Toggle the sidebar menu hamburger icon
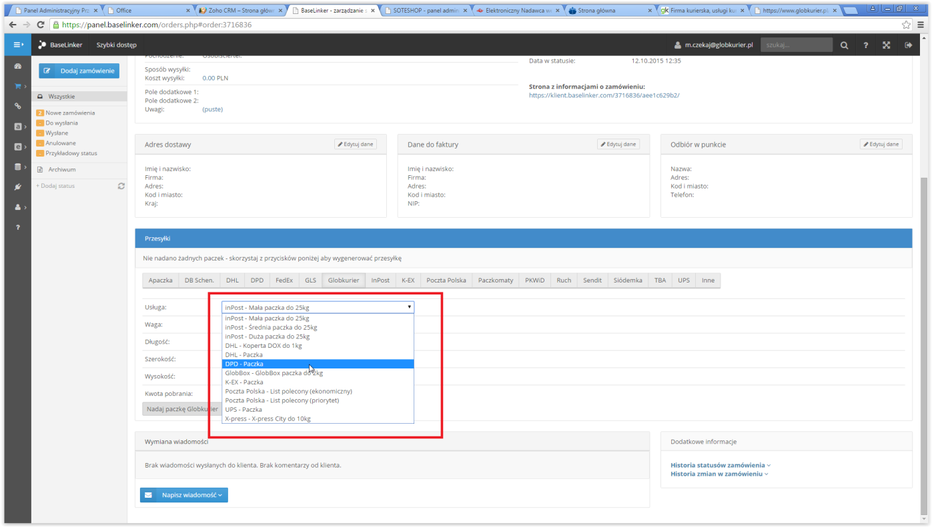The image size is (932, 527). click(x=18, y=45)
